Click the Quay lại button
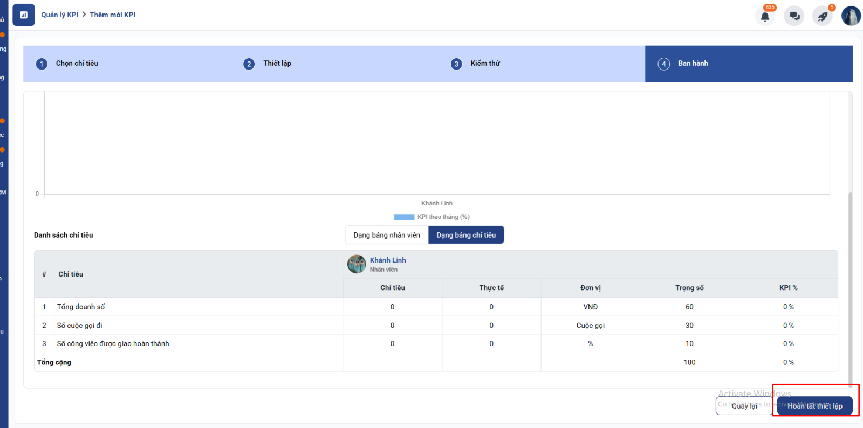Screen dimensions: 863x428 tap(744, 406)
